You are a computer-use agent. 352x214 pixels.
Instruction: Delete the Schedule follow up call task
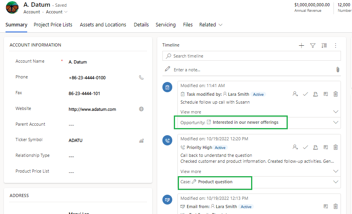click(335, 94)
